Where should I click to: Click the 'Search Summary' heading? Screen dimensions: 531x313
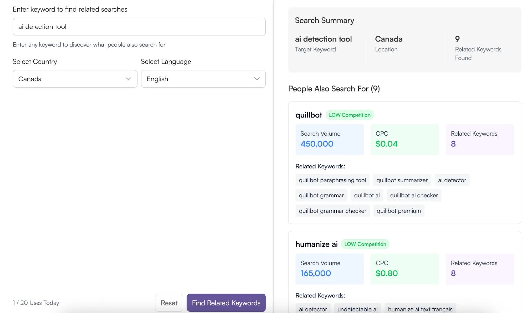tap(325, 21)
